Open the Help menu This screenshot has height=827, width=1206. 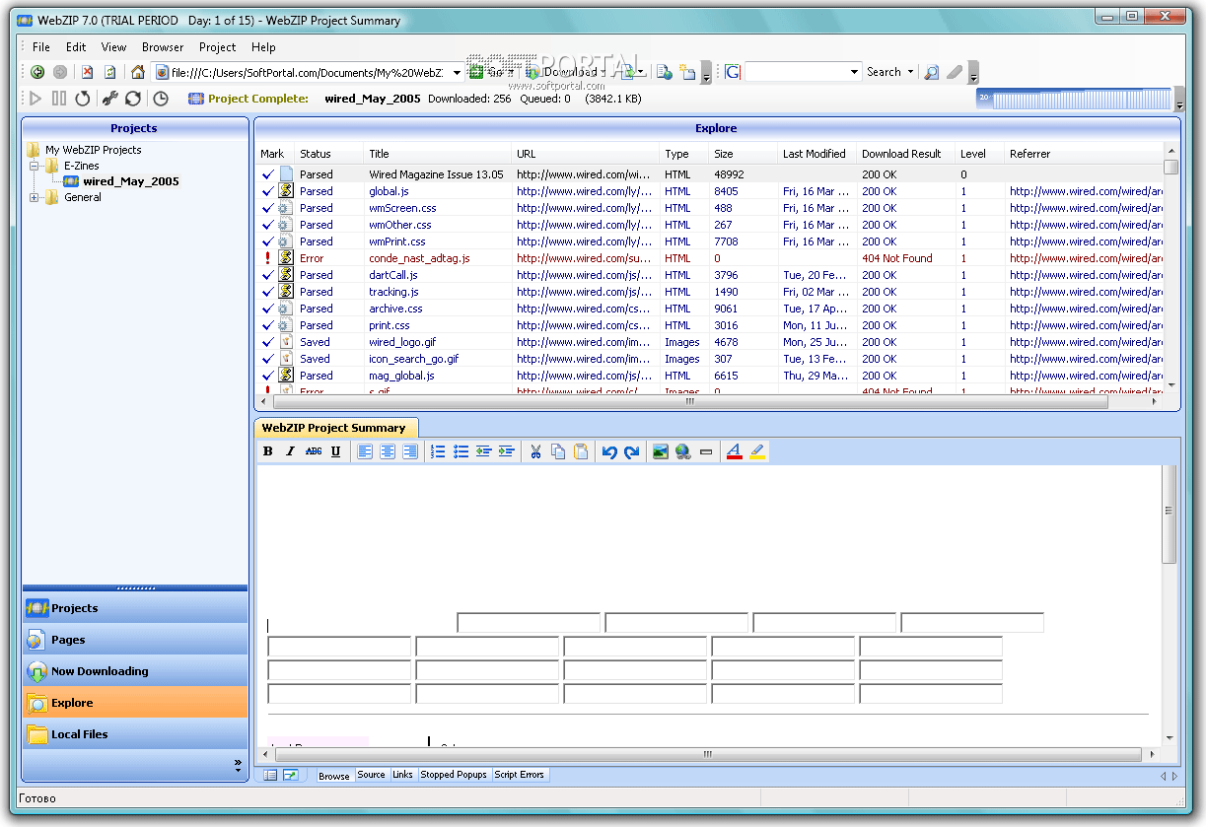263,46
